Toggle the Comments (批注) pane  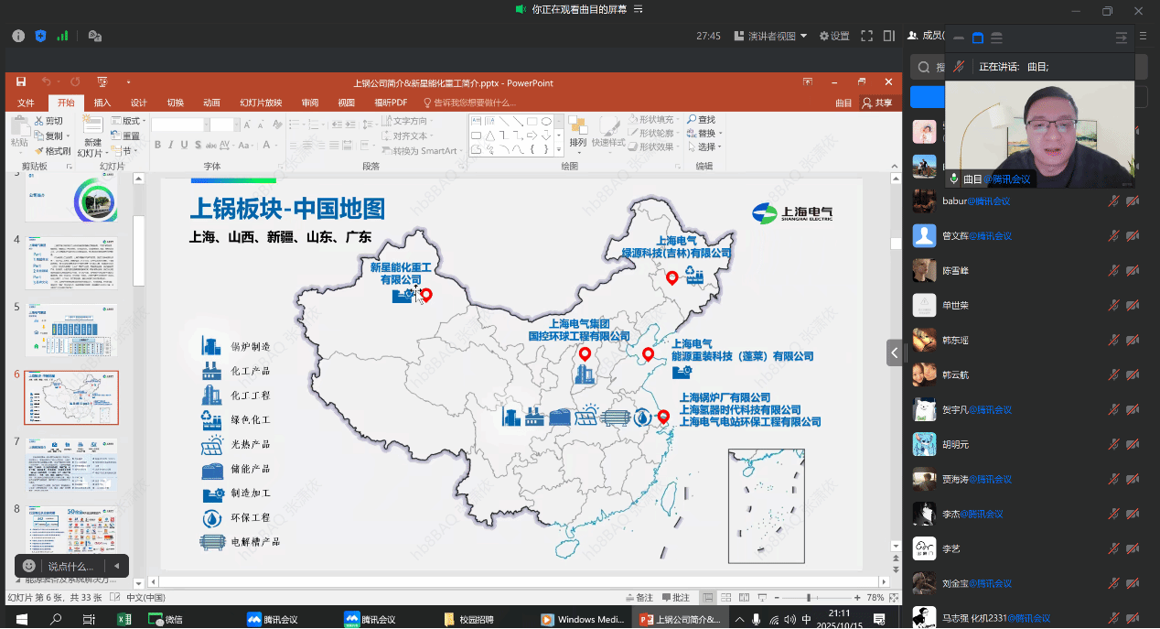(x=675, y=597)
